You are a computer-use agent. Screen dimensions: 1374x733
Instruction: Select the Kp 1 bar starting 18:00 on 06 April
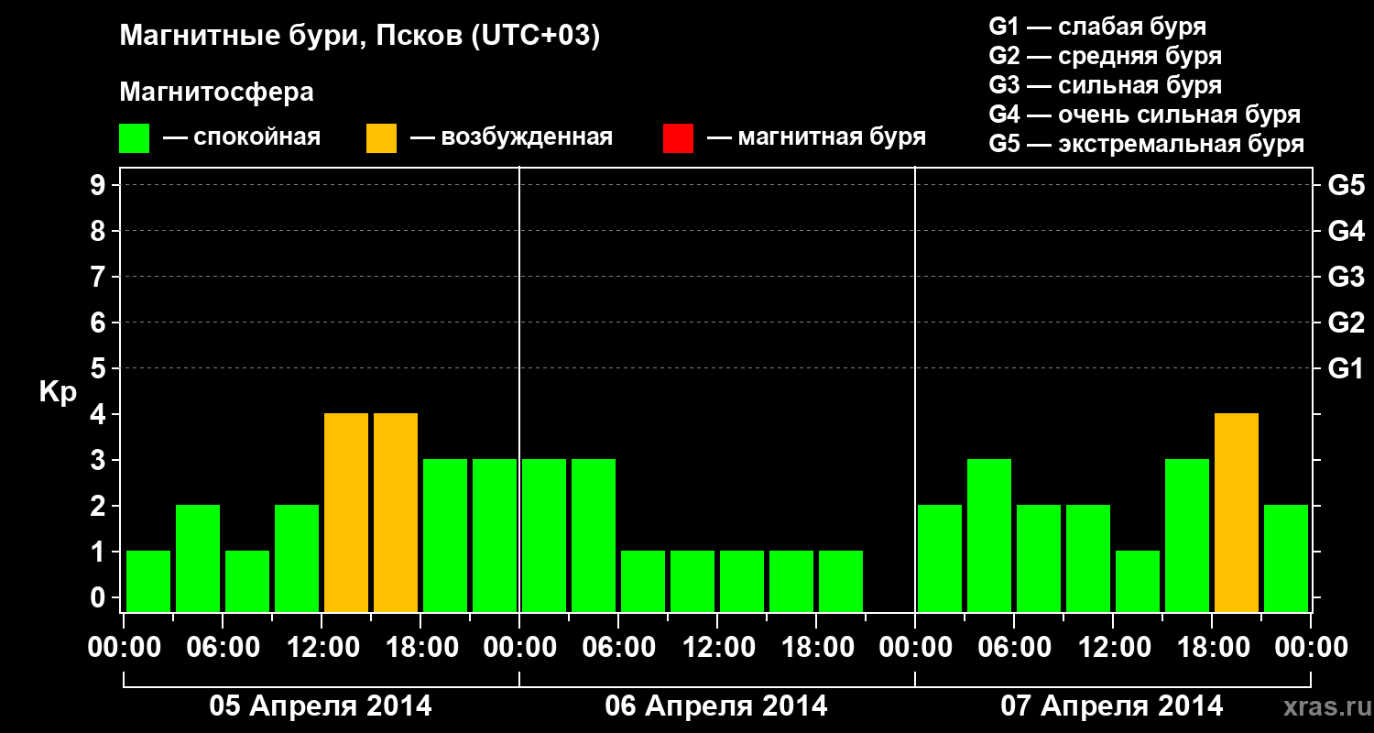coord(841,581)
